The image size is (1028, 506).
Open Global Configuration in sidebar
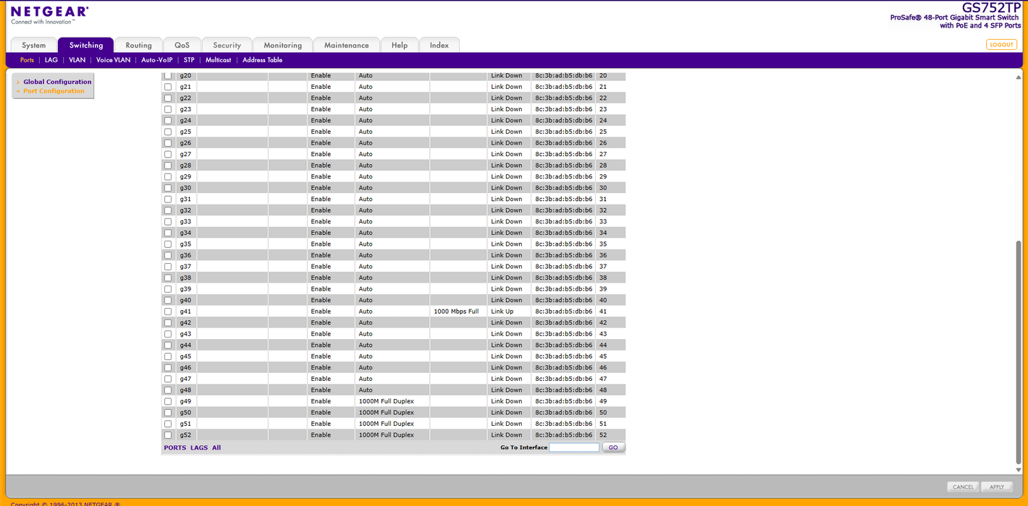[x=57, y=82]
